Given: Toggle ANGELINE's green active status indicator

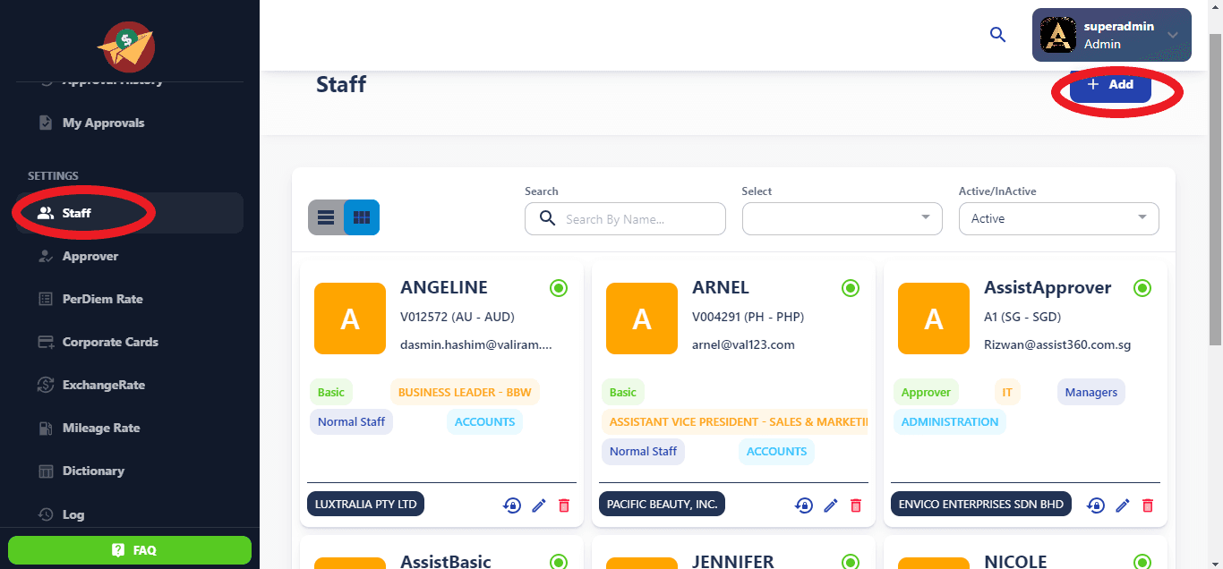Looking at the screenshot, I should [x=559, y=288].
